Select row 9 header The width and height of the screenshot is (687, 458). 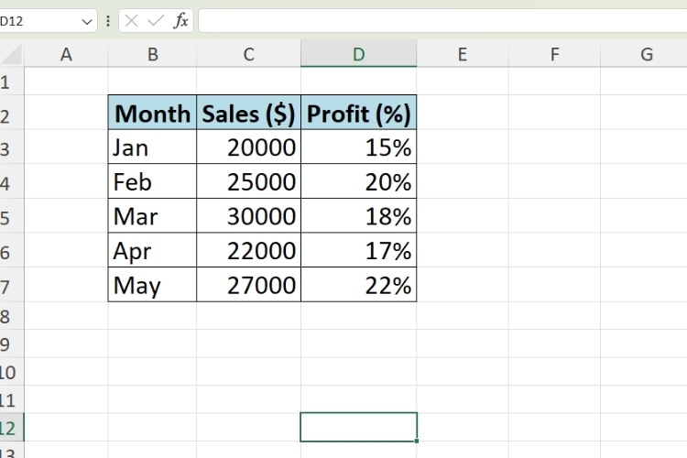12,343
